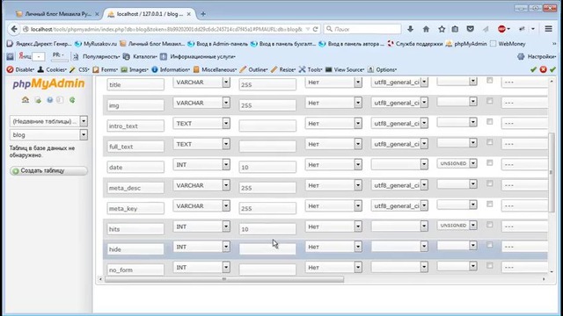Click the phpMyAdmin logout icon next to home

coord(38,100)
